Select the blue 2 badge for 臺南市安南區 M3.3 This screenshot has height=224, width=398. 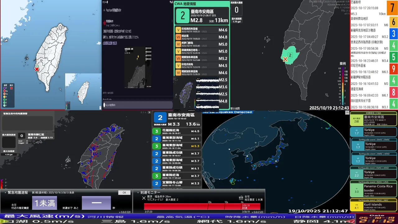(160, 118)
